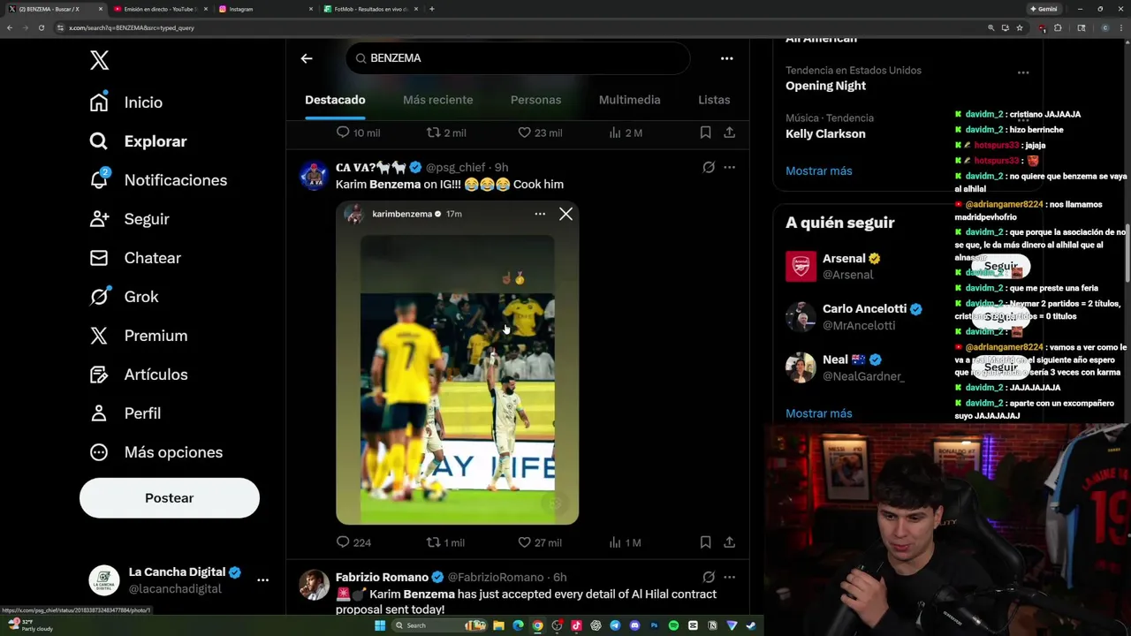This screenshot has width=1131, height=636.
Task: Open more options on Fabrizio Romano post
Action: 729,577
